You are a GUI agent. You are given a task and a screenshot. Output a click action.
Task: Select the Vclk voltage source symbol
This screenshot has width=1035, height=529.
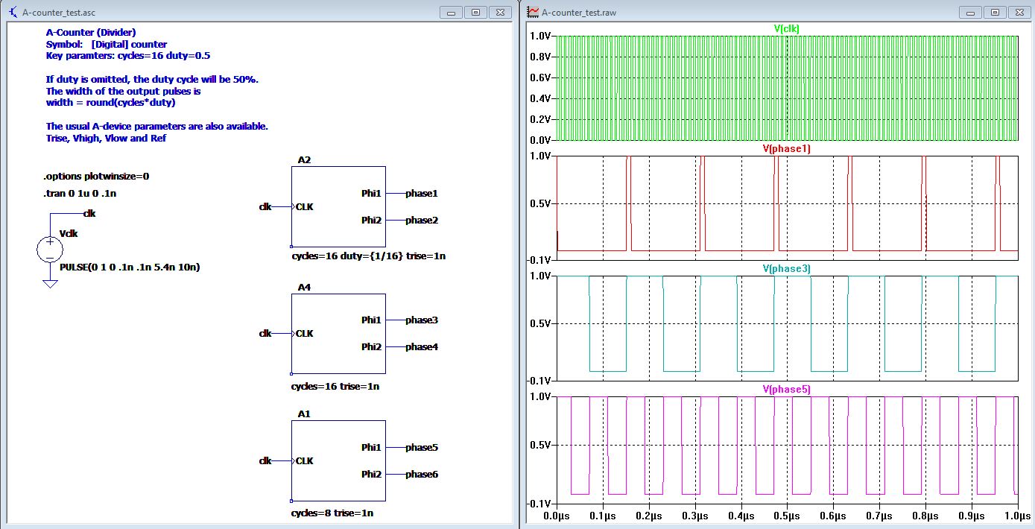coord(49,248)
